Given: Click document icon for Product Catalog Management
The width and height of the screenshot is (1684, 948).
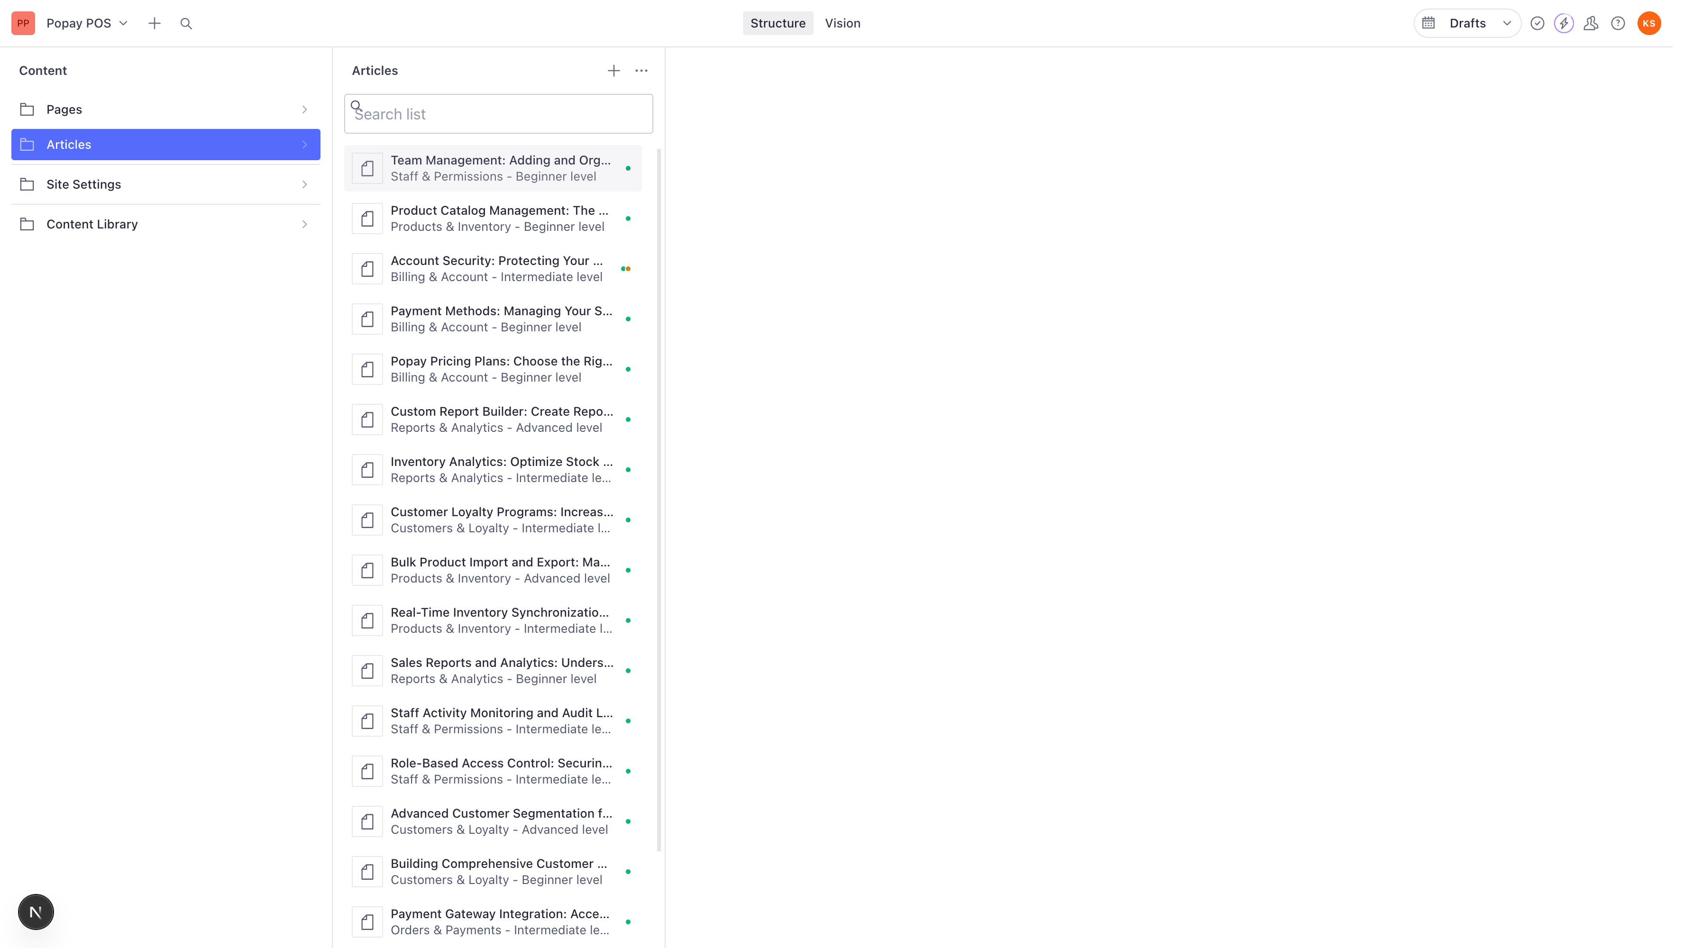Looking at the screenshot, I should coord(367,219).
